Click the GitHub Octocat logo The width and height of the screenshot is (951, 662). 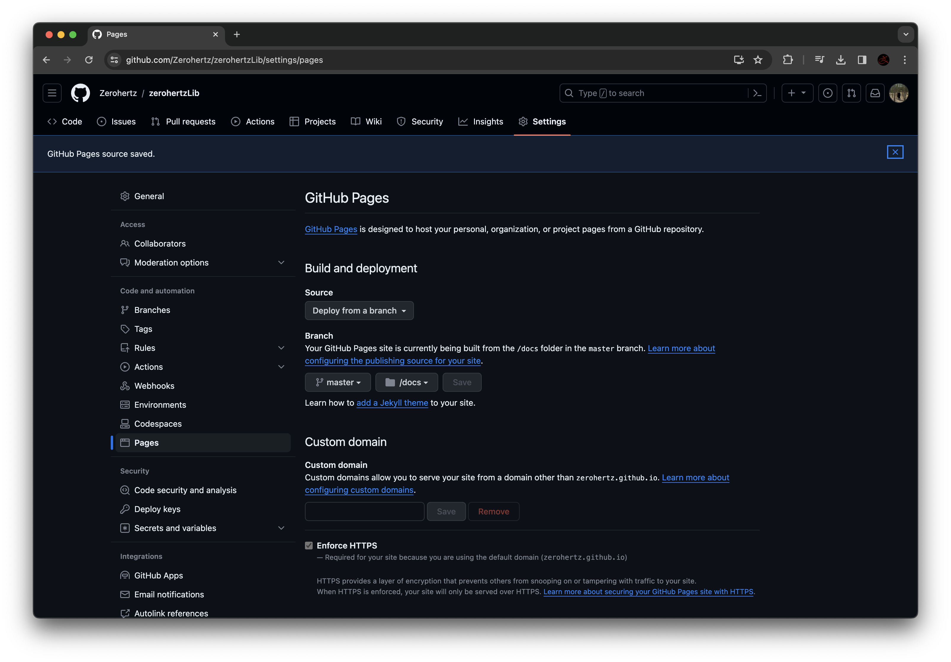click(x=80, y=93)
